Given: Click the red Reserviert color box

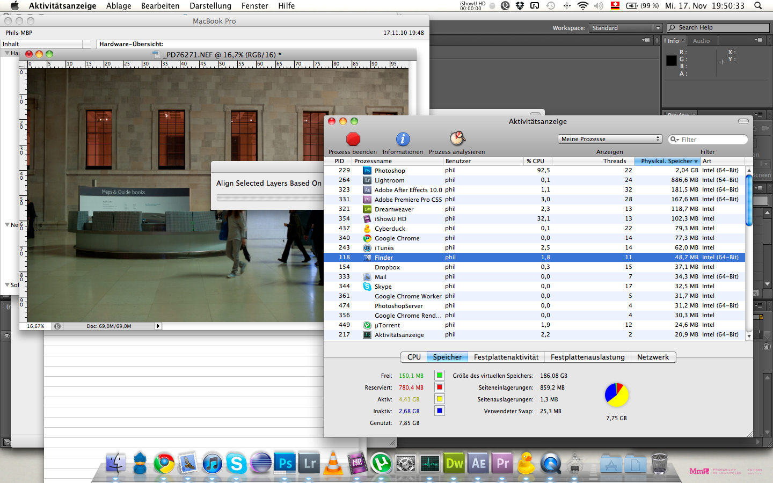Looking at the screenshot, I should [440, 387].
